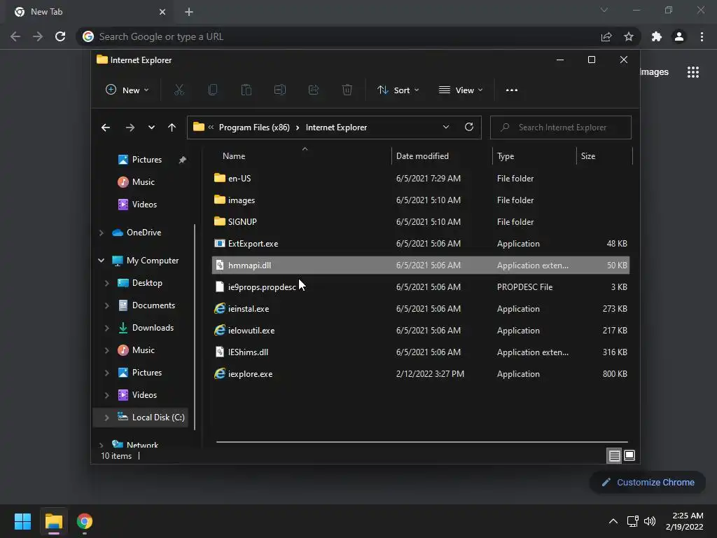
Task: Click the iexplore.exe Internet Explorer icon
Action: [219, 374]
